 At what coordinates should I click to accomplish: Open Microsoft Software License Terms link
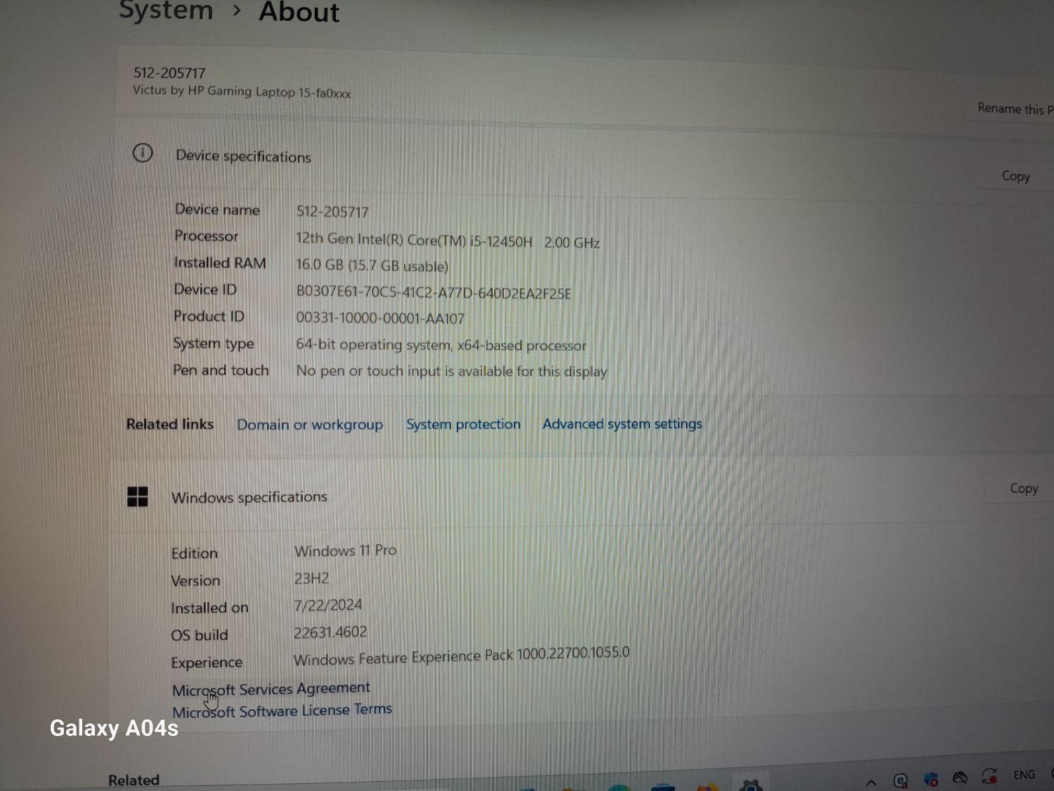tap(282, 710)
